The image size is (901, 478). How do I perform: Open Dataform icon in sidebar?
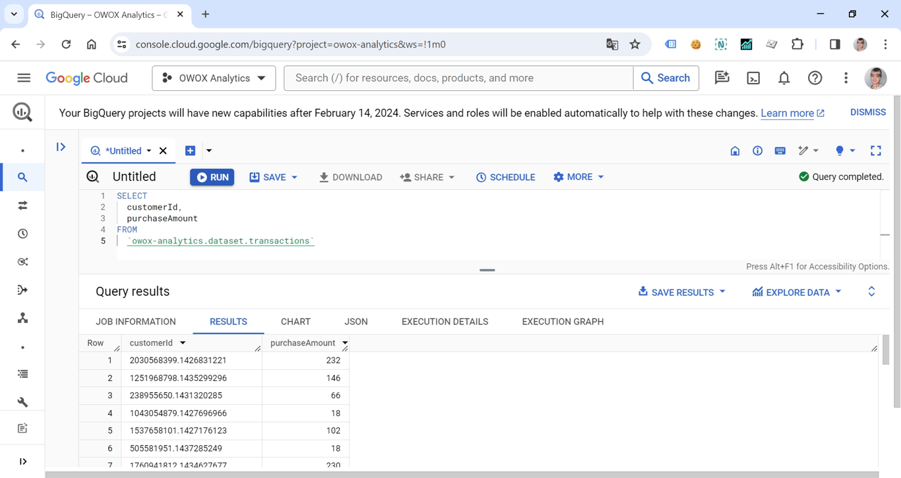click(x=22, y=290)
